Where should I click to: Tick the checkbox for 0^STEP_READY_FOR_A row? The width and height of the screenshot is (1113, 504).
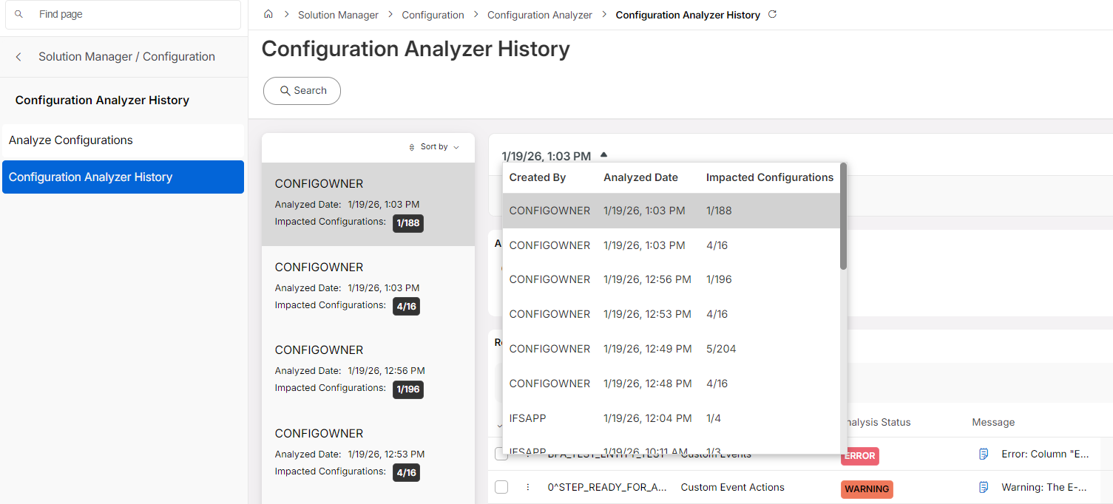(x=501, y=487)
